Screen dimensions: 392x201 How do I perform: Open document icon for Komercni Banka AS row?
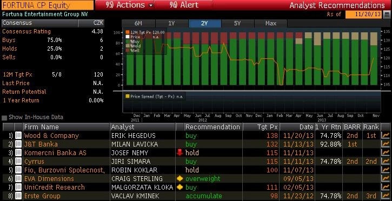pyautogui.click(x=18, y=153)
